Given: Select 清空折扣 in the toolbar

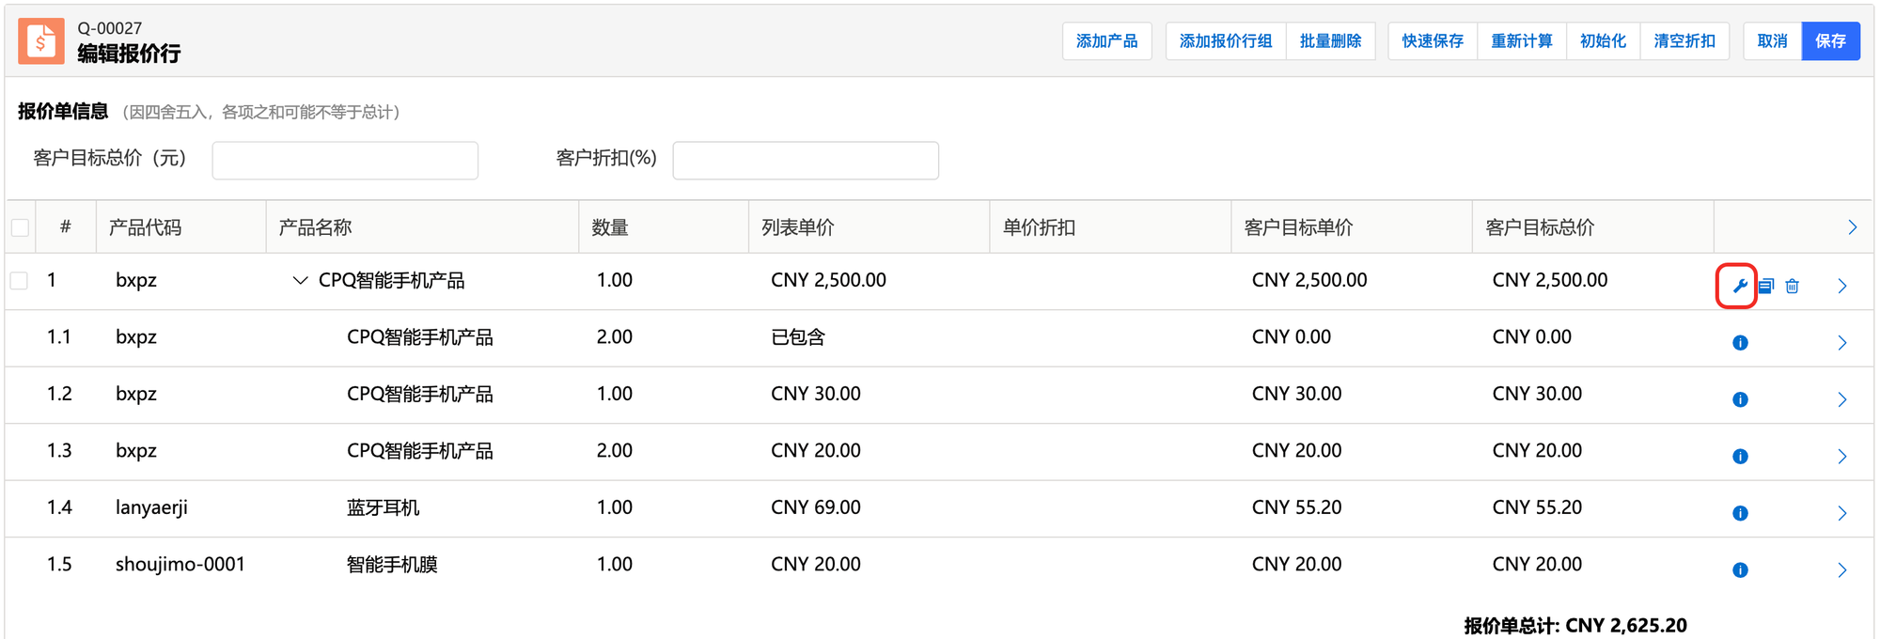Looking at the screenshot, I should pos(1684,41).
